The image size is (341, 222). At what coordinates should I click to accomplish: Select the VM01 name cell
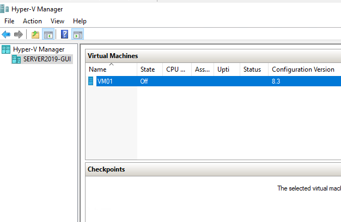point(105,81)
